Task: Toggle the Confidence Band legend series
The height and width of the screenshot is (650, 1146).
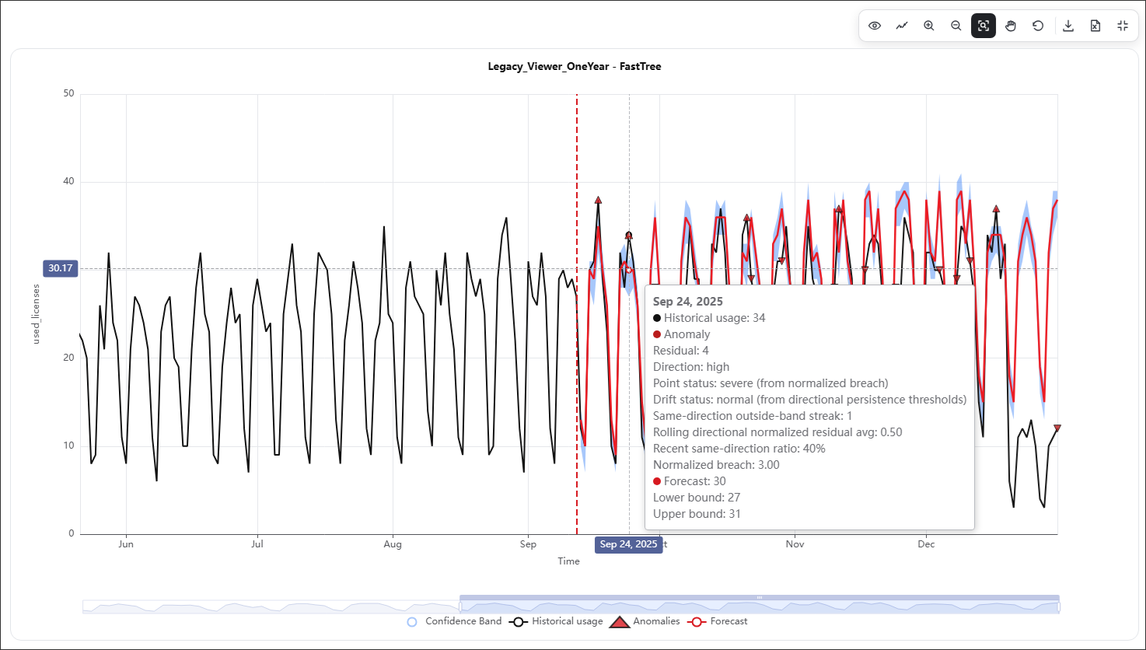Action: tap(454, 621)
